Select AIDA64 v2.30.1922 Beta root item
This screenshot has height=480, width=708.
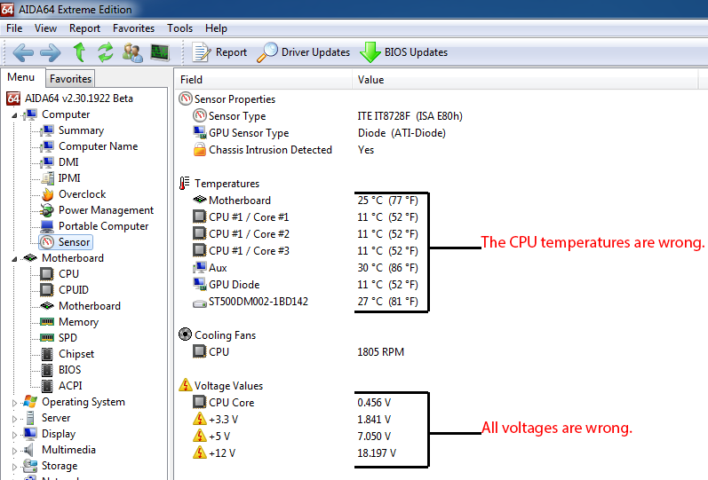pos(70,98)
